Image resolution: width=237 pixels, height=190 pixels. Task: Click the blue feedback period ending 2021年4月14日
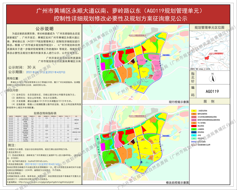pos(42,164)
